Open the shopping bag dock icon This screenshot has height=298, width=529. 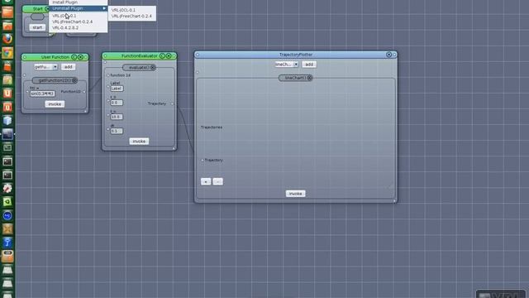pyautogui.click(x=7, y=66)
